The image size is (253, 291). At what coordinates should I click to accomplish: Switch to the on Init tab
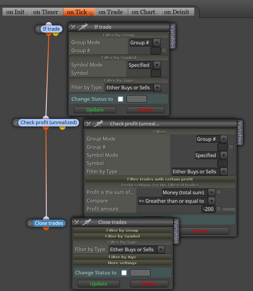[16, 12]
